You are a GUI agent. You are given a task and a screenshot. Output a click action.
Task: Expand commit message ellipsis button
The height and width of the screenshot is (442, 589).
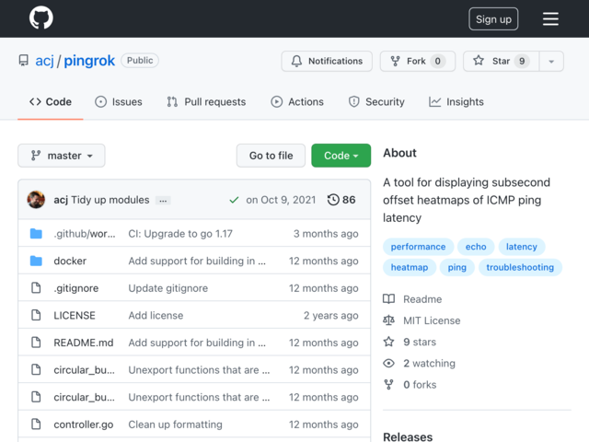(163, 201)
